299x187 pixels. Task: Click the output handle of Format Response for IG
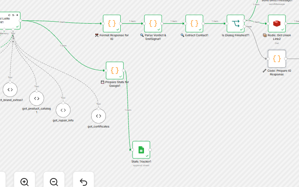pos(121,24)
